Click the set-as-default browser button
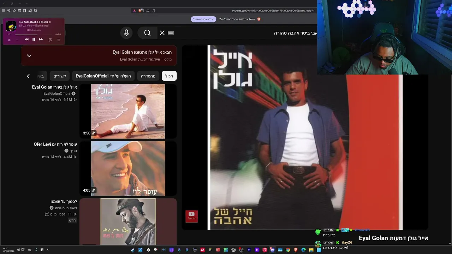This screenshot has height=254, width=452. point(203,19)
